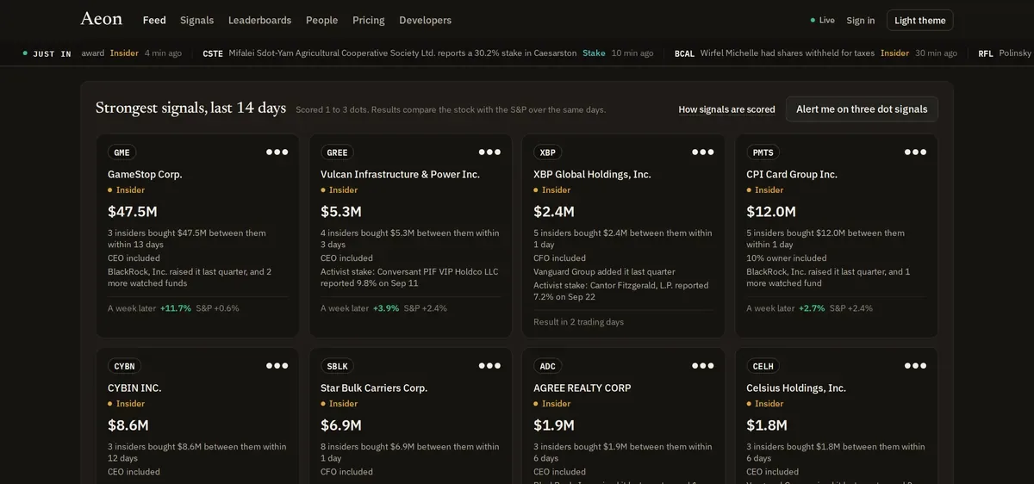Click the Stake tag in the ticker
Image resolution: width=1034 pixels, height=484 pixels.
[594, 53]
